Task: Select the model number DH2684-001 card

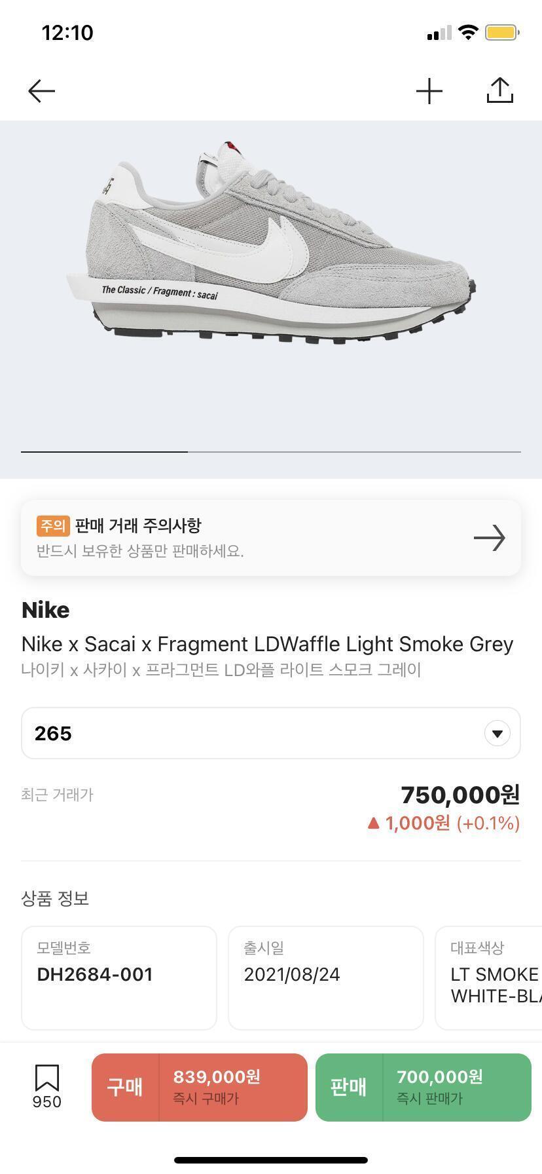Action: [x=119, y=977]
